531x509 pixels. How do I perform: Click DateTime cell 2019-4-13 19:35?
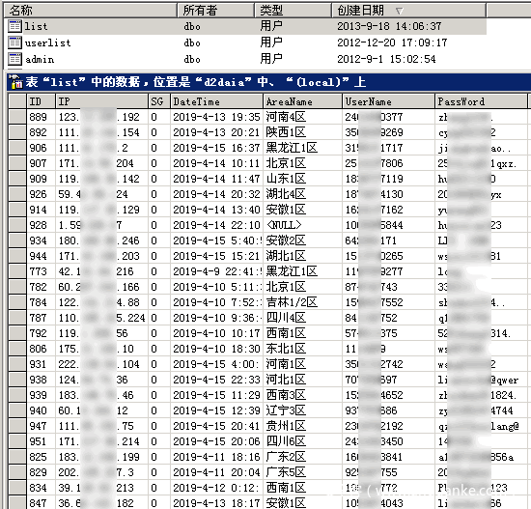click(x=216, y=117)
